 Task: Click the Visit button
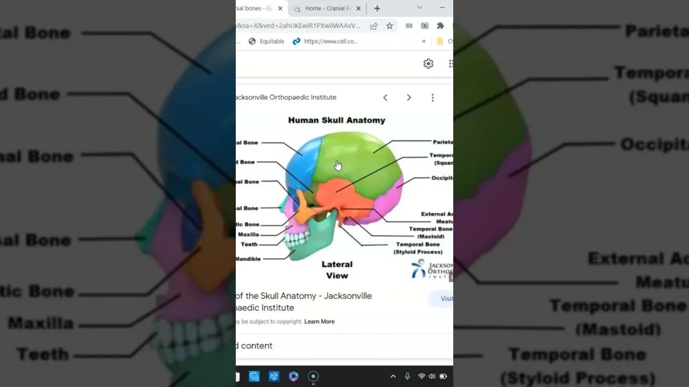coord(441,298)
